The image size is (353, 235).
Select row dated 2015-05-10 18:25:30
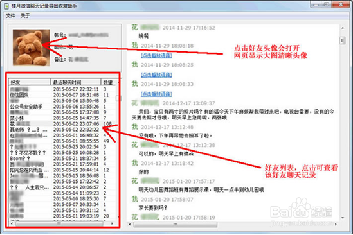pyautogui.click(x=62, y=199)
